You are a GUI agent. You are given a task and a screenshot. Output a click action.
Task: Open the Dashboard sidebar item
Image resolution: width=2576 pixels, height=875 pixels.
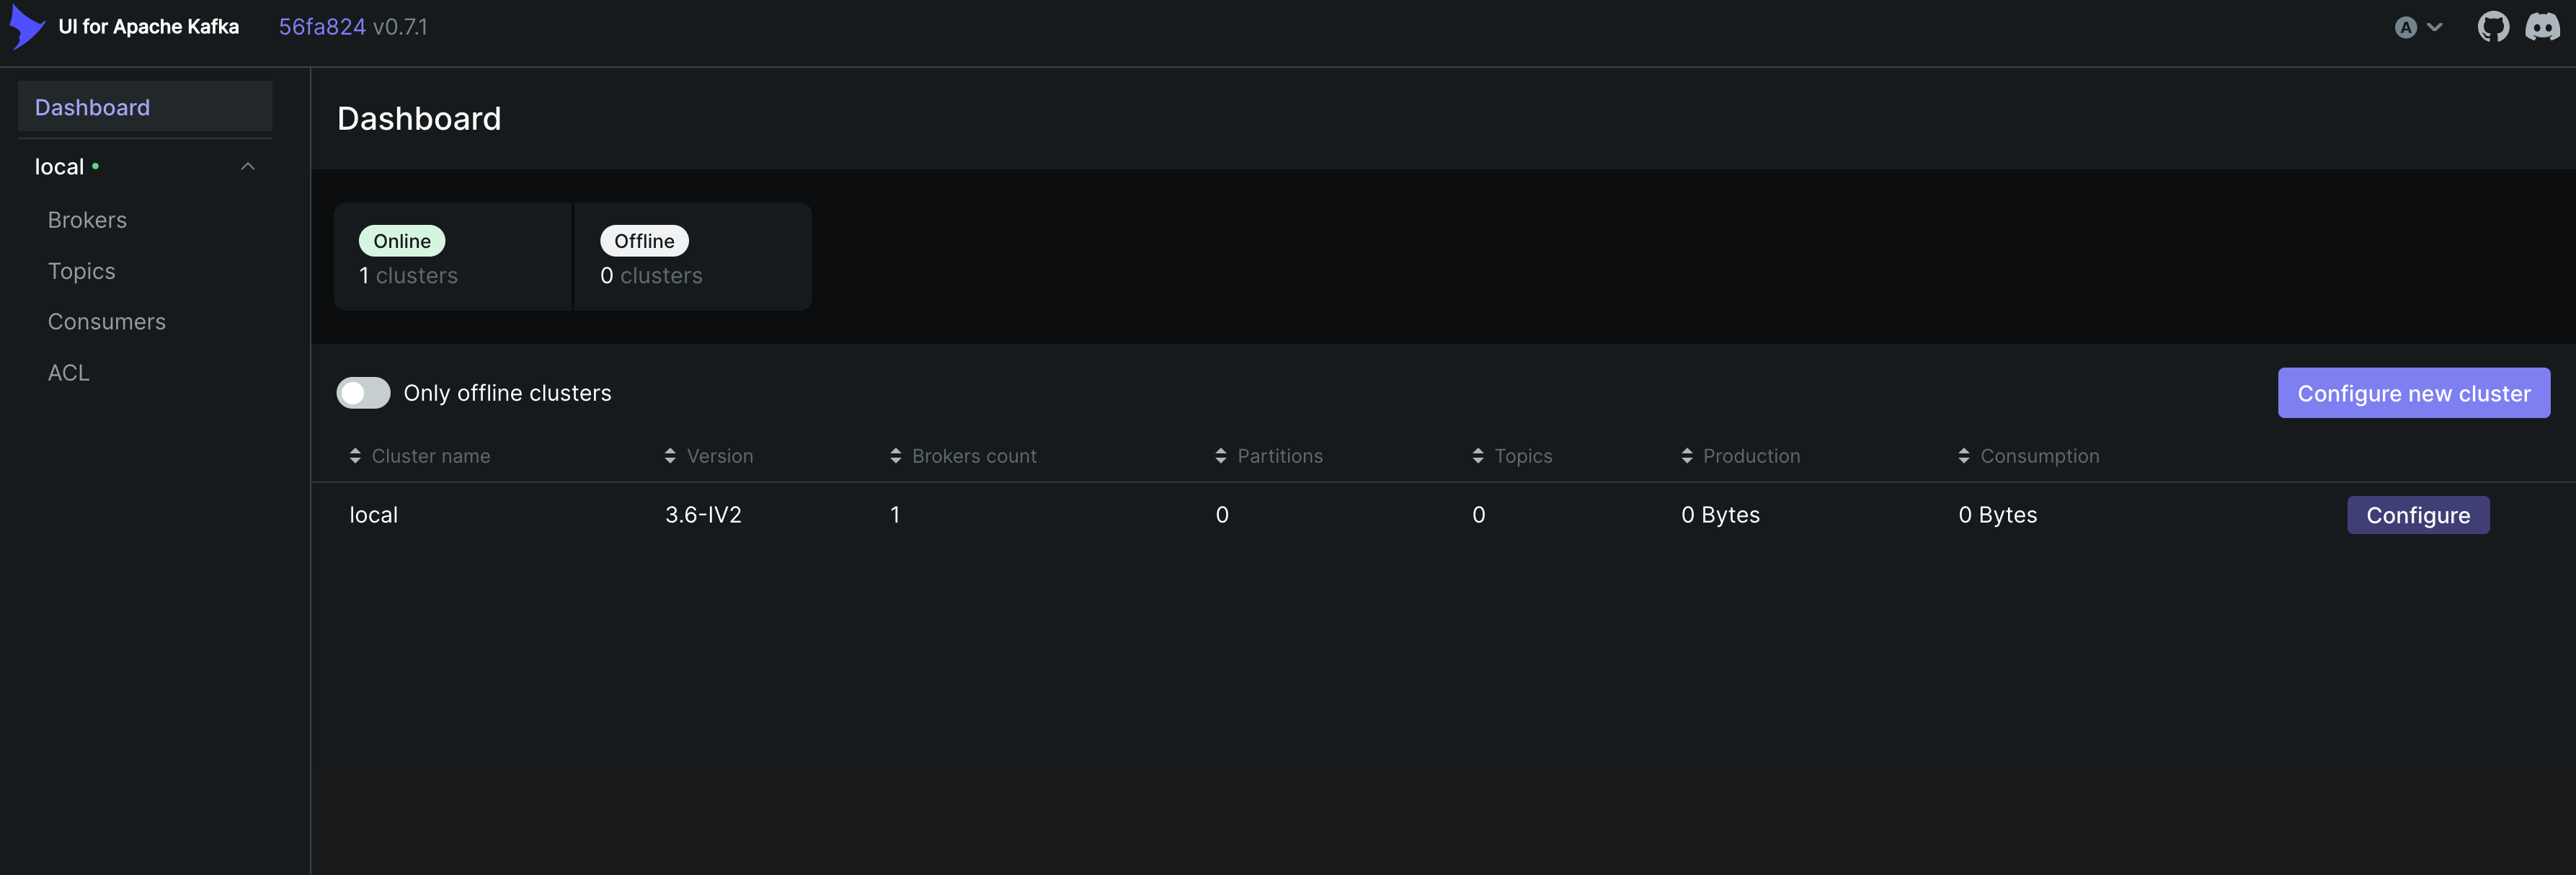(92, 107)
